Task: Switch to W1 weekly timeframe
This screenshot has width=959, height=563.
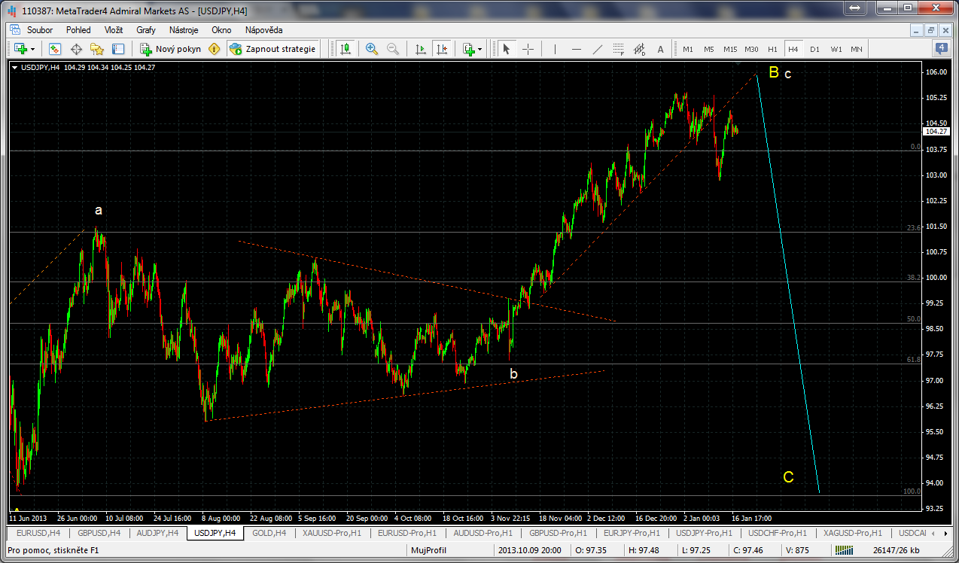Action: coord(836,49)
